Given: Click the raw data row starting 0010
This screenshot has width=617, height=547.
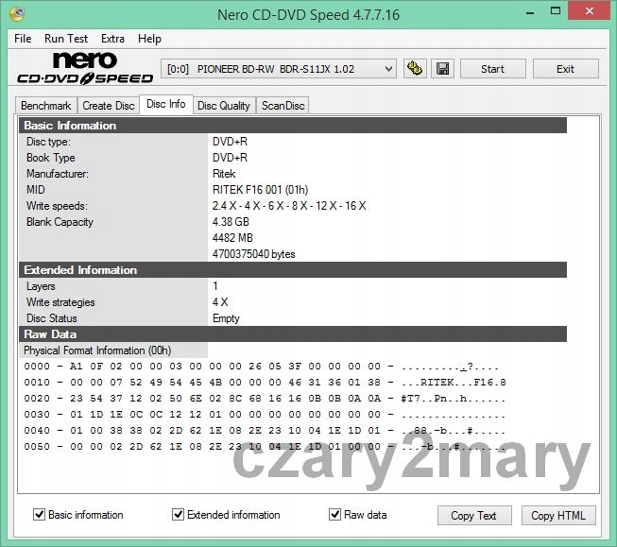Looking at the screenshot, I should coord(265,383).
